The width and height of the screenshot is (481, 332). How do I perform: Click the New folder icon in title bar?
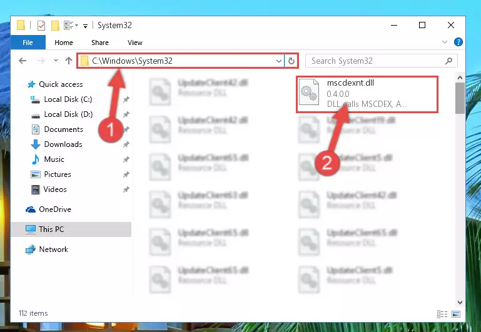point(55,26)
